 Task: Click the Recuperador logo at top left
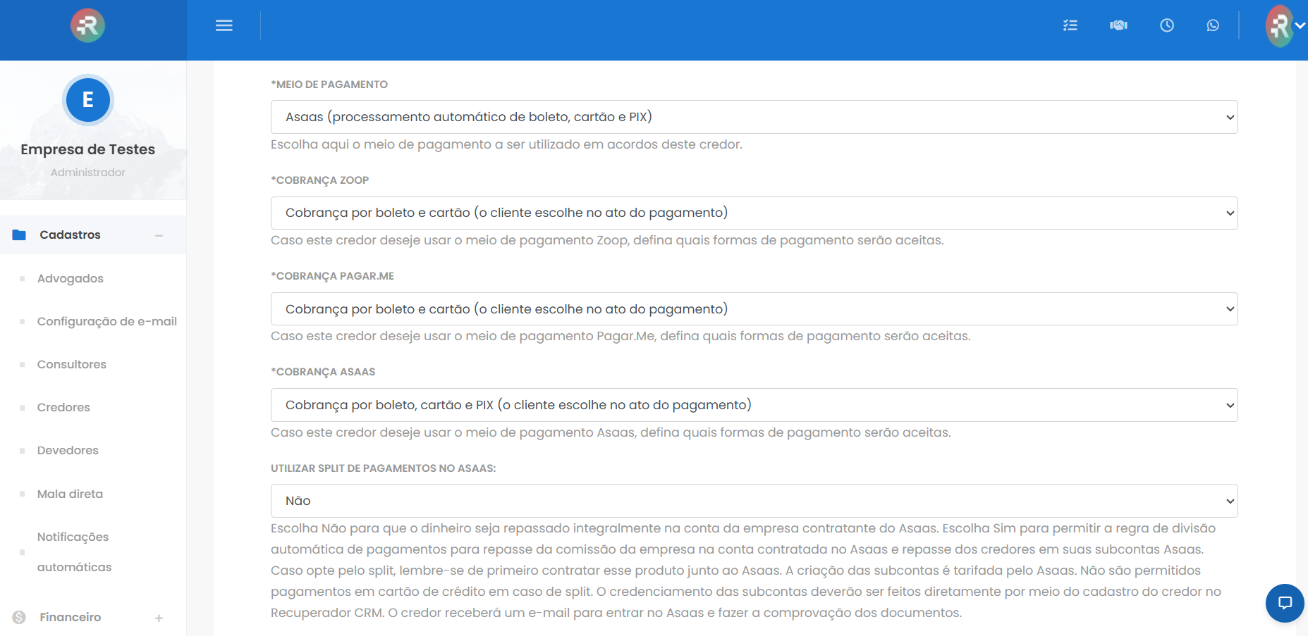(x=87, y=25)
